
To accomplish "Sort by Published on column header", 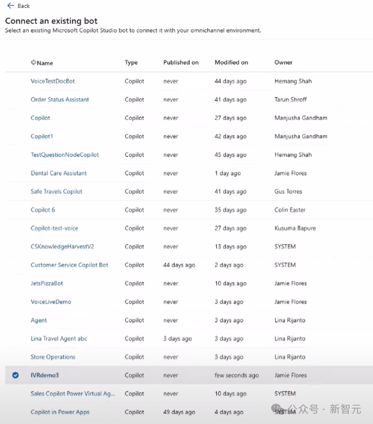I will click(x=181, y=62).
